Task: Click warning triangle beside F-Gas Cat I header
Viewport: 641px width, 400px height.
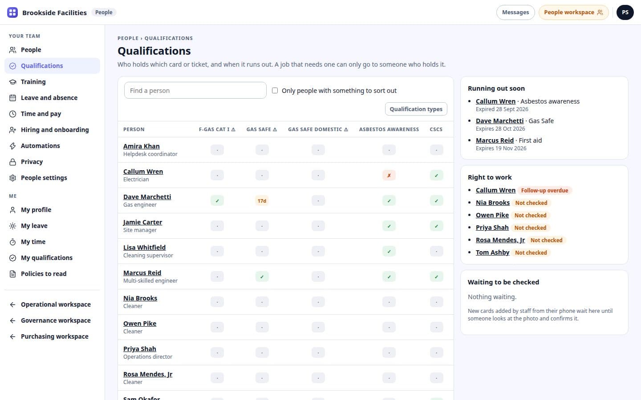Action: pyautogui.click(x=233, y=129)
